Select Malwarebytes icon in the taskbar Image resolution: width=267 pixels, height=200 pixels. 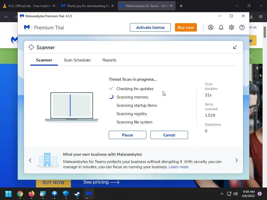[x=89, y=194]
